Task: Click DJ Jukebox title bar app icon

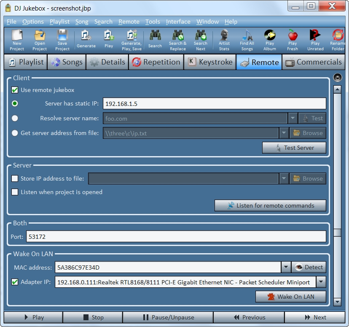Action: tap(8, 8)
